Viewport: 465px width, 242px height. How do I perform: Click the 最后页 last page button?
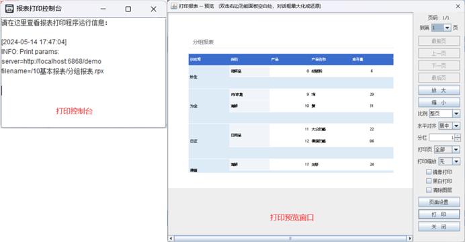click(x=439, y=78)
